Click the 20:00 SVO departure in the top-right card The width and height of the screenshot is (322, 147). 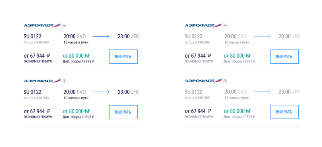(x=235, y=37)
